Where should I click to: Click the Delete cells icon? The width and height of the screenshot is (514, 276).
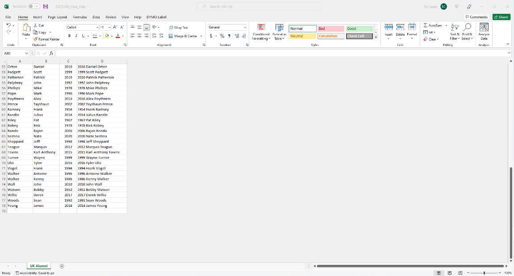pos(400,28)
